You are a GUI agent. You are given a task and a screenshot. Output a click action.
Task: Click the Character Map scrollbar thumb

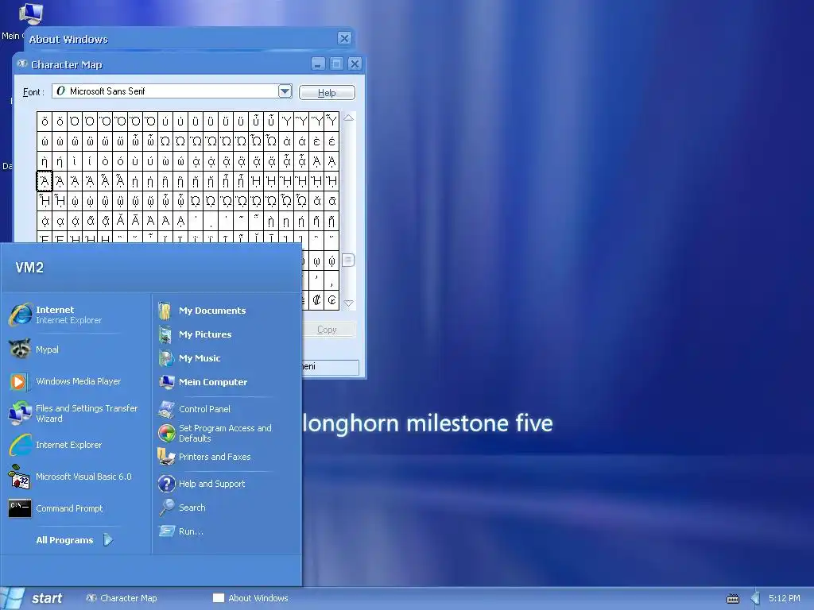[x=349, y=261]
